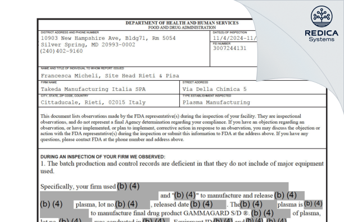Viewport: 344px width, 222px height.
Task: Click 'to manufacture and release' text
Action: pyautogui.click(x=237, y=195)
